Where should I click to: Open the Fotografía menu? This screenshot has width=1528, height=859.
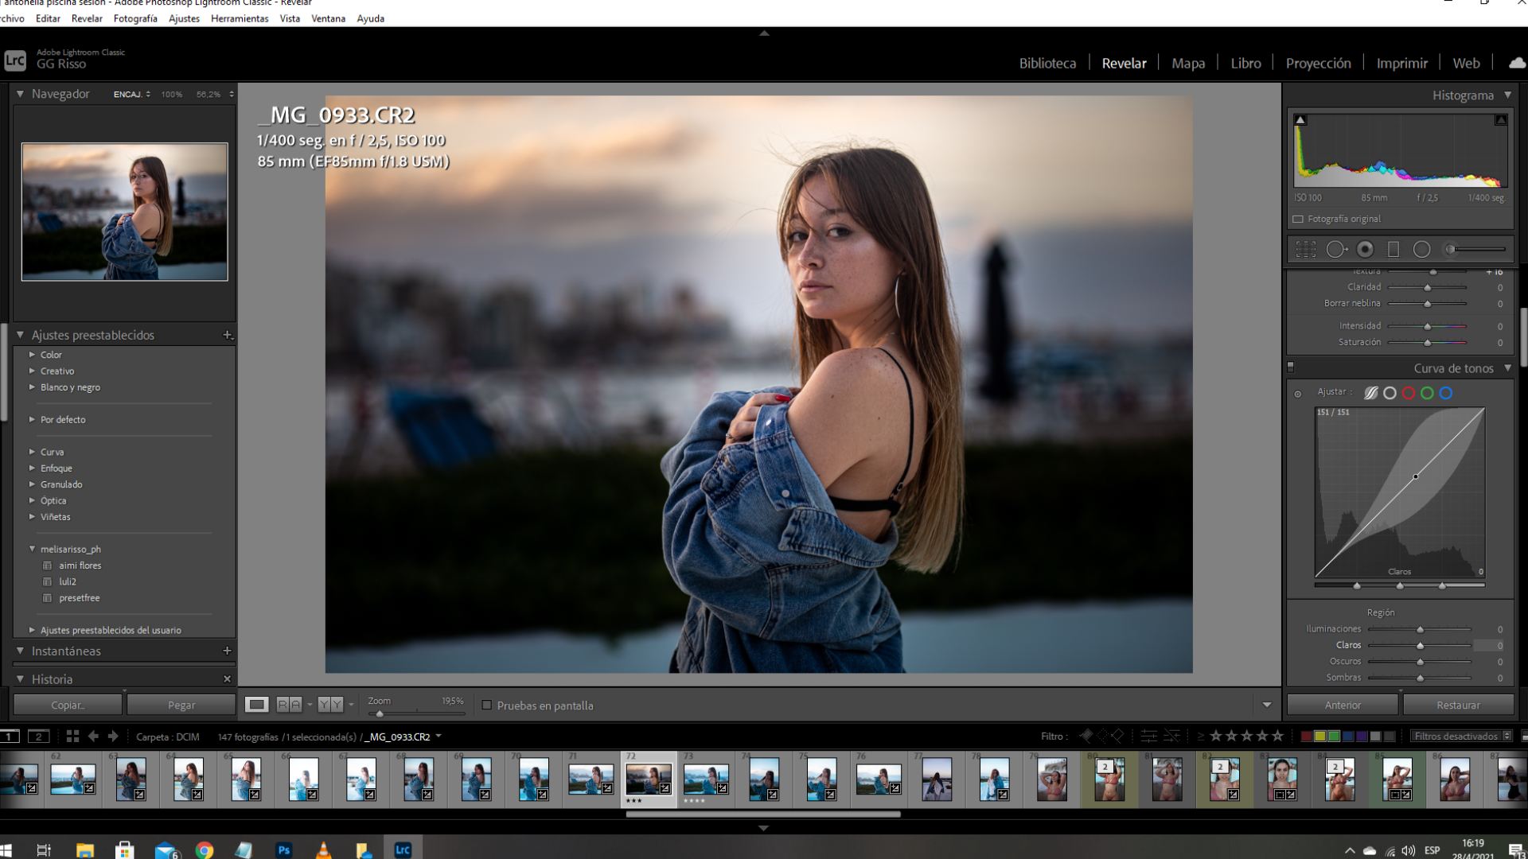(x=135, y=18)
